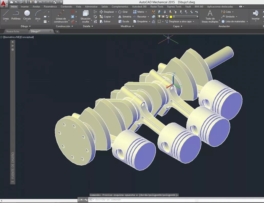Expand the Dibujo panel

[x=26, y=26]
